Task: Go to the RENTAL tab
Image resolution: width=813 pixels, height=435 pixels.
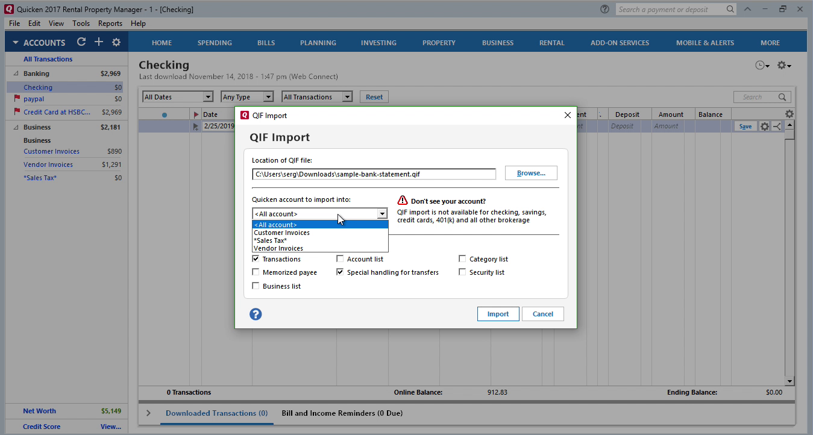Action: point(552,43)
